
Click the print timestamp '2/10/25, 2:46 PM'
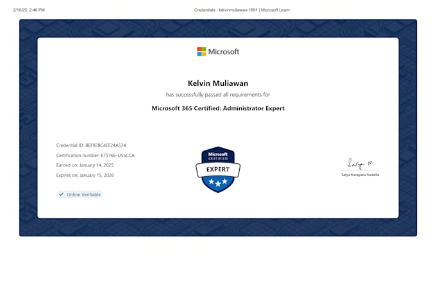pos(29,10)
